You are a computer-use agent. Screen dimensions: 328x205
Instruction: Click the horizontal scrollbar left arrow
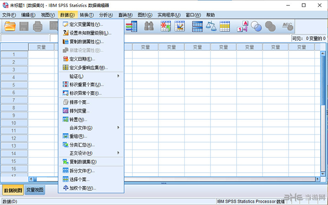click(31, 179)
